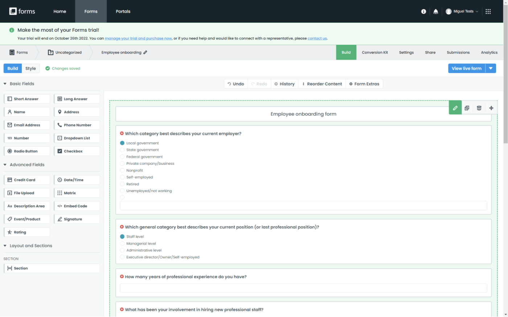Collapse the Advanced Fields section

pyautogui.click(x=5, y=165)
